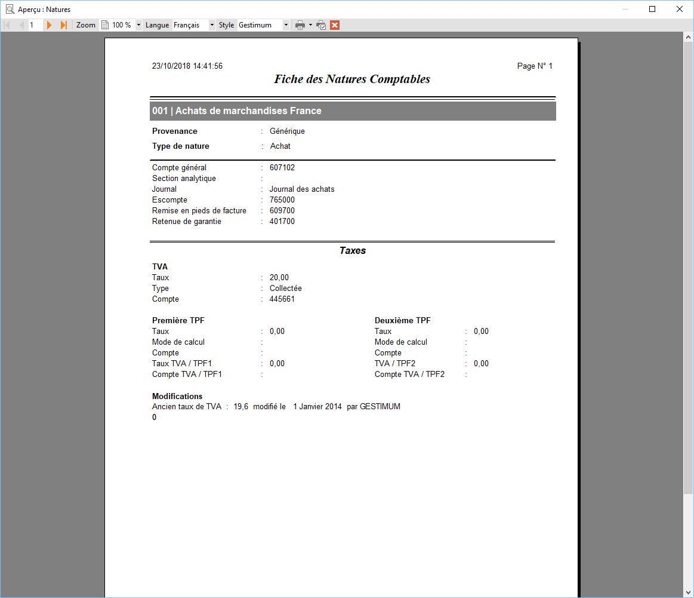Viewport: 694px width, 598px height.
Task: Click the printer icon
Action: [300, 25]
